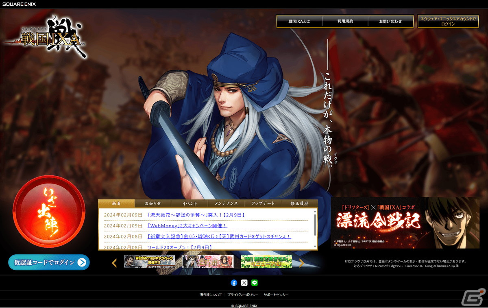Click the right arrow of the banner carousel

301,263
